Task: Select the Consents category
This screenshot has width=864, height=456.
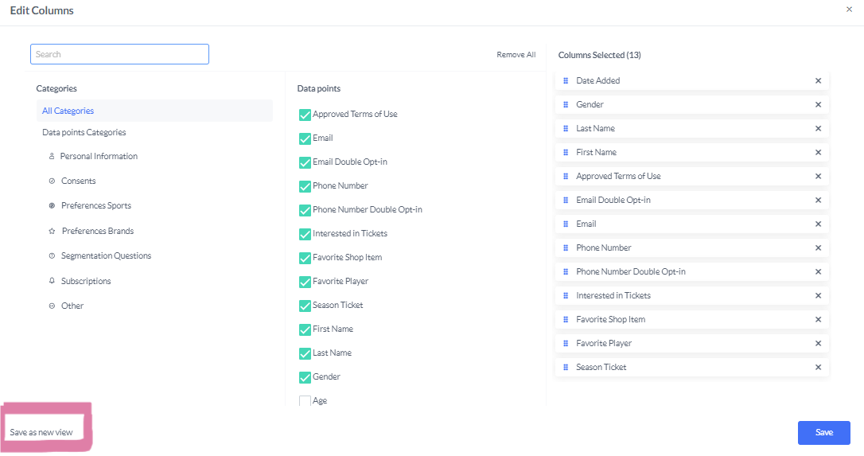Action: click(x=78, y=181)
